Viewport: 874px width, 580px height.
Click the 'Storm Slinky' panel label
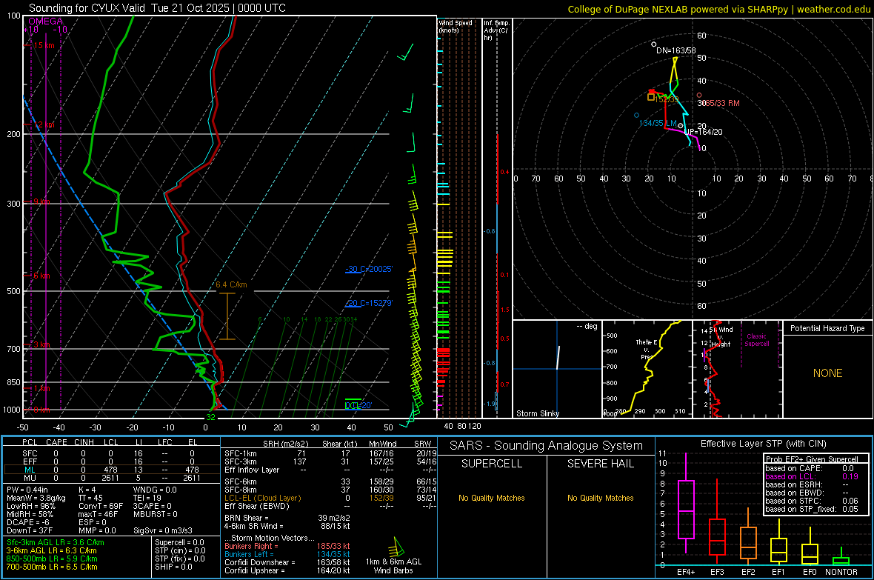pyautogui.click(x=538, y=413)
